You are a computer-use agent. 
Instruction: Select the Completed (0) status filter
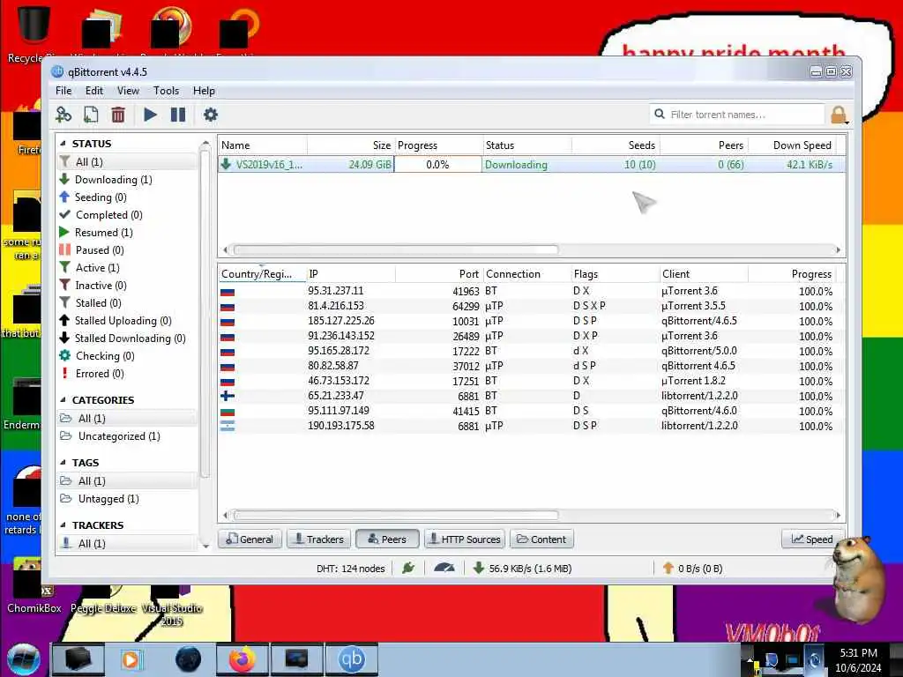(127, 215)
